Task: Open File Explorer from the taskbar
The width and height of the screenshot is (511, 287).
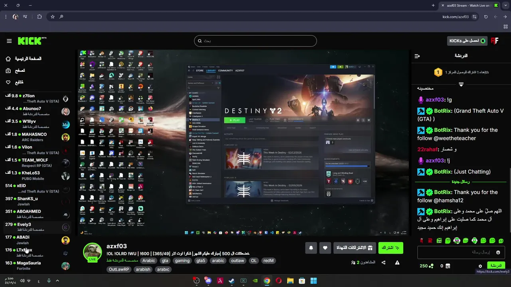Action: pyautogui.click(x=290, y=281)
